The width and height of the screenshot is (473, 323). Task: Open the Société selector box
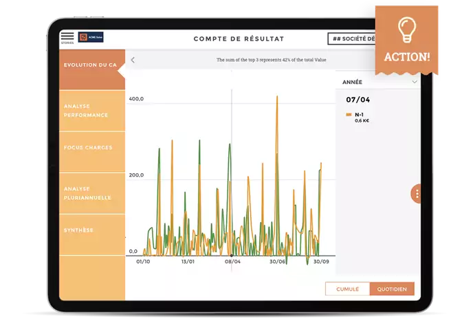(351, 39)
